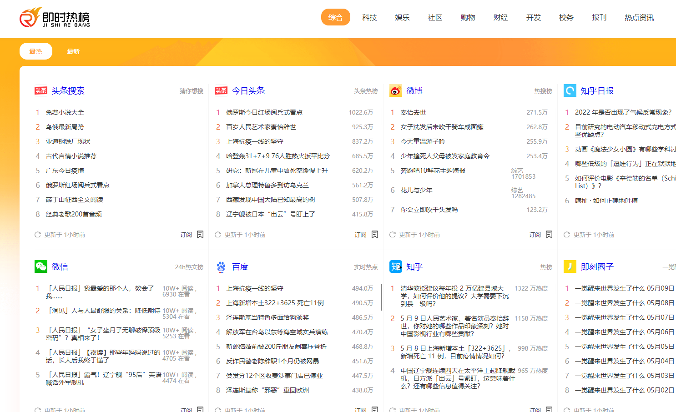The image size is (676, 412).
Task: Open 秦怡去世 Weibo topic
Action: (x=413, y=112)
